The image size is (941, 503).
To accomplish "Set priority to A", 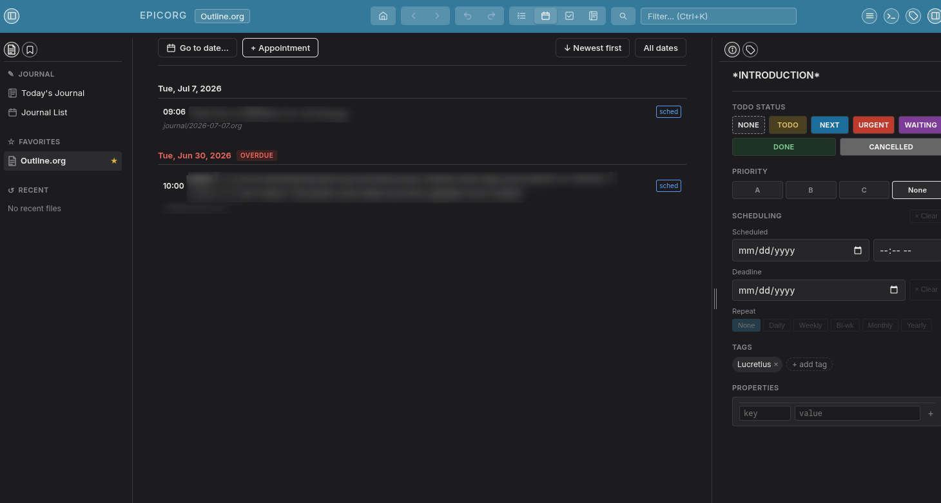I will tap(757, 190).
